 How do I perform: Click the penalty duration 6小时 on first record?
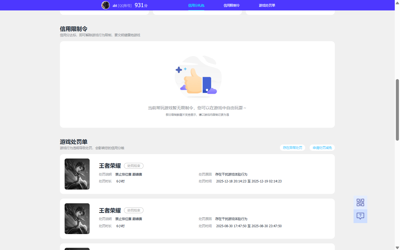coord(120,181)
